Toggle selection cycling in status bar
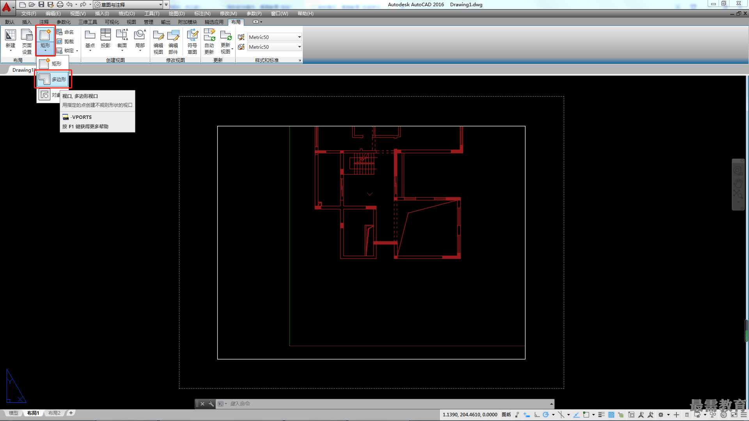Viewport: 749px width, 421px height. [621, 415]
